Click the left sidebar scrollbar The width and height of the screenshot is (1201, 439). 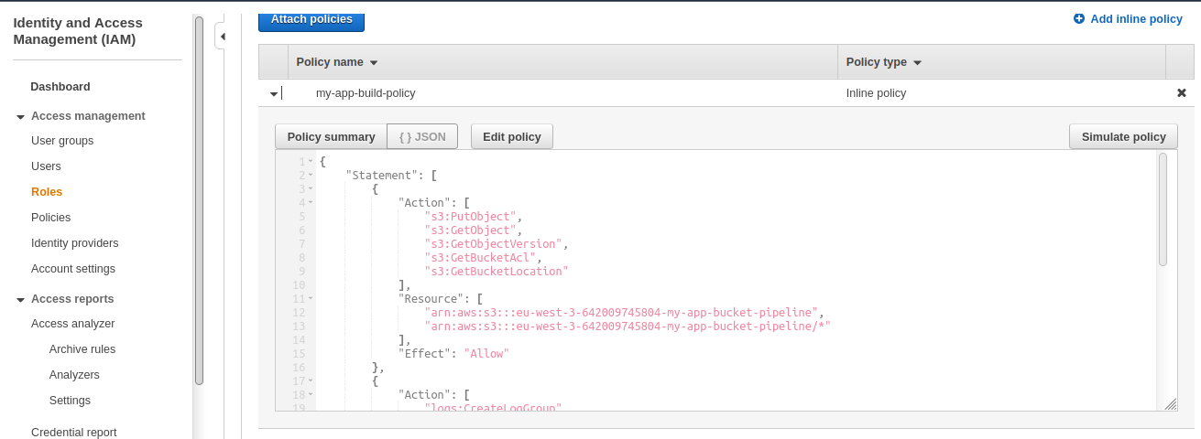(x=199, y=201)
